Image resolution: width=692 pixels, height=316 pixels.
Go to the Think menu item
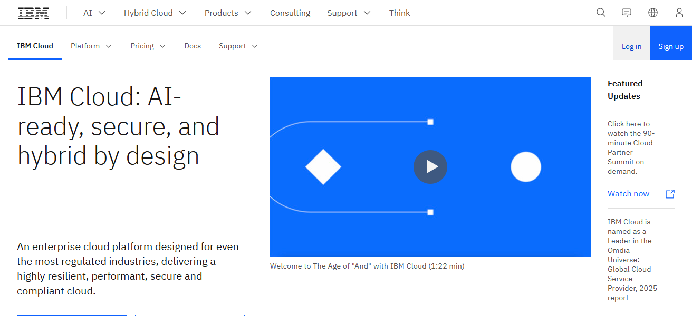[399, 13]
